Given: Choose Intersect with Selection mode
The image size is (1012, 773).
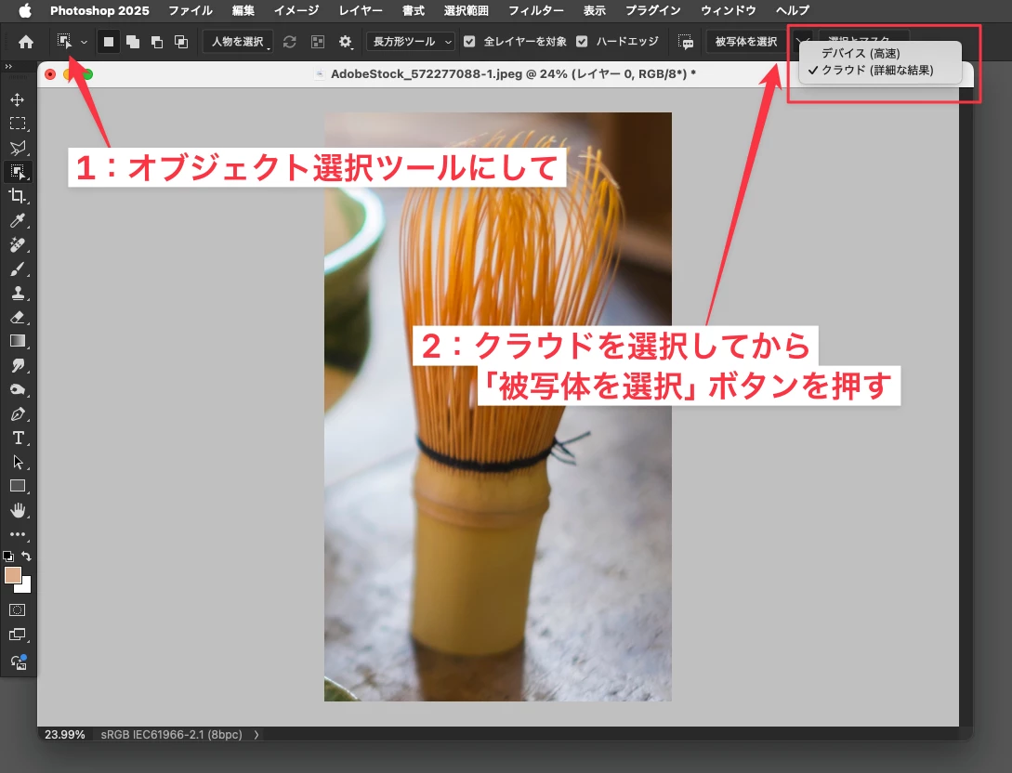Looking at the screenshot, I should pos(181,42).
